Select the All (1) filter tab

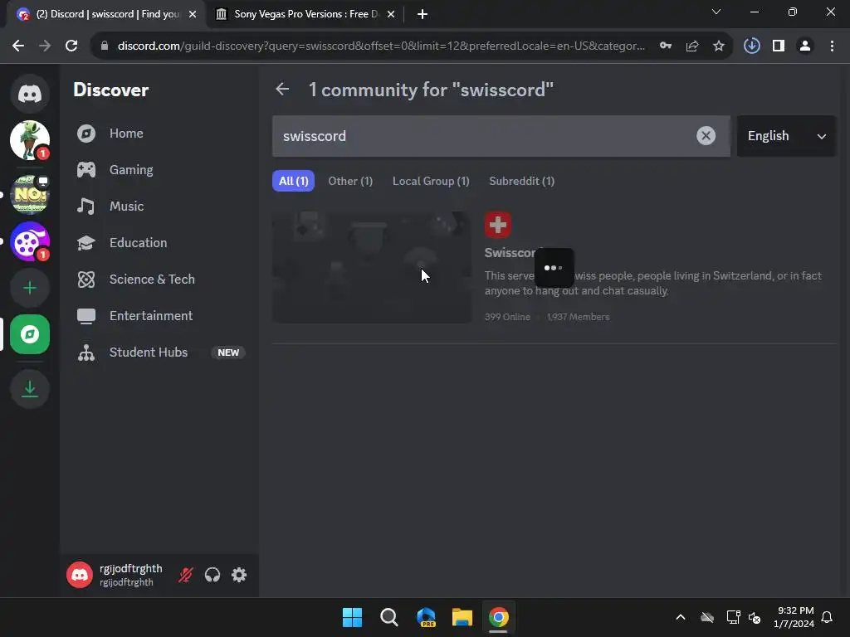[x=293, y=181]
